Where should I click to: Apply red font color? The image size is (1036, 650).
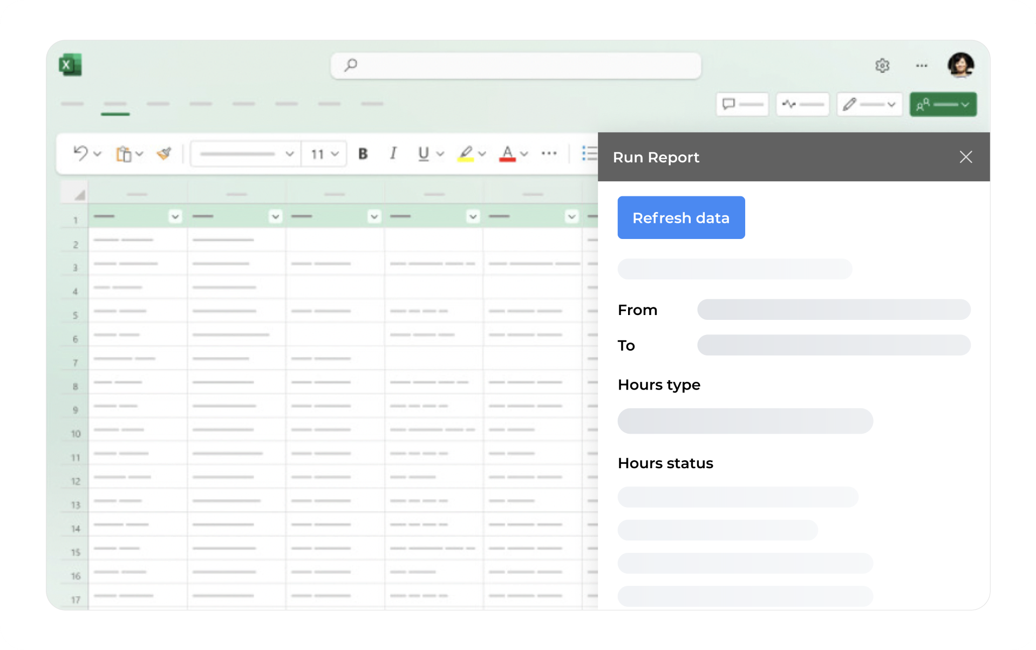pos(506,154)
